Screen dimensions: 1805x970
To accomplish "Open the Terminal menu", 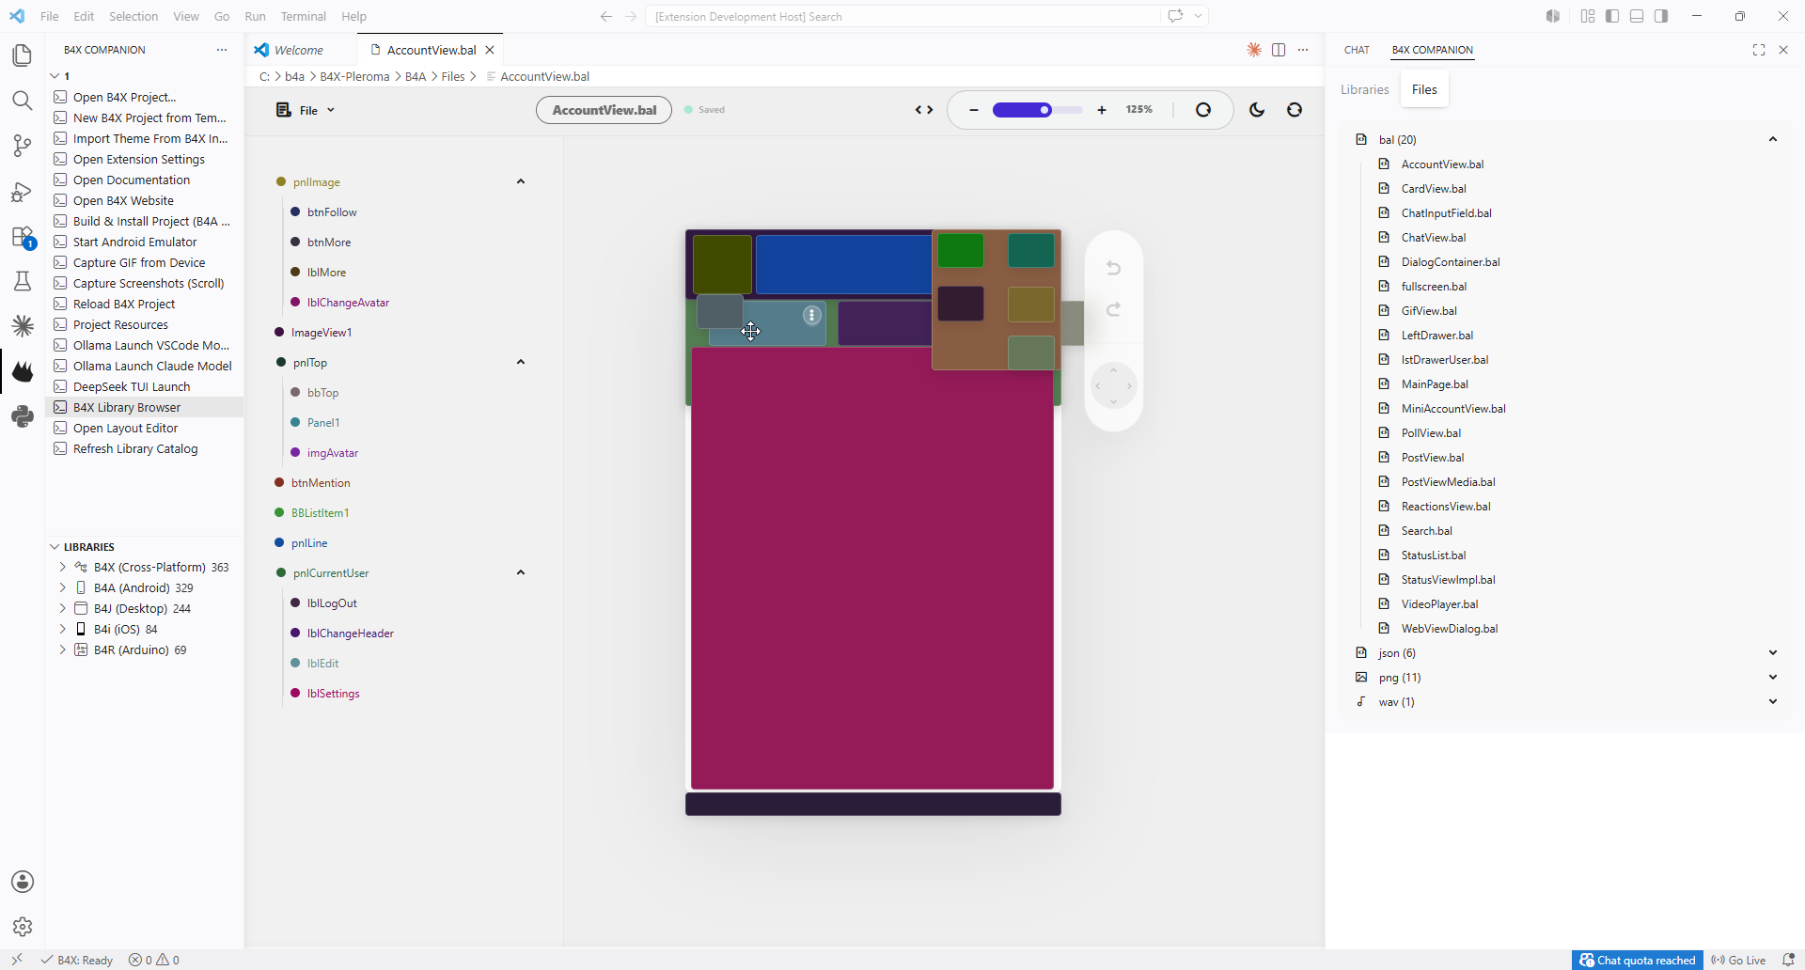I will coord(303,16).
